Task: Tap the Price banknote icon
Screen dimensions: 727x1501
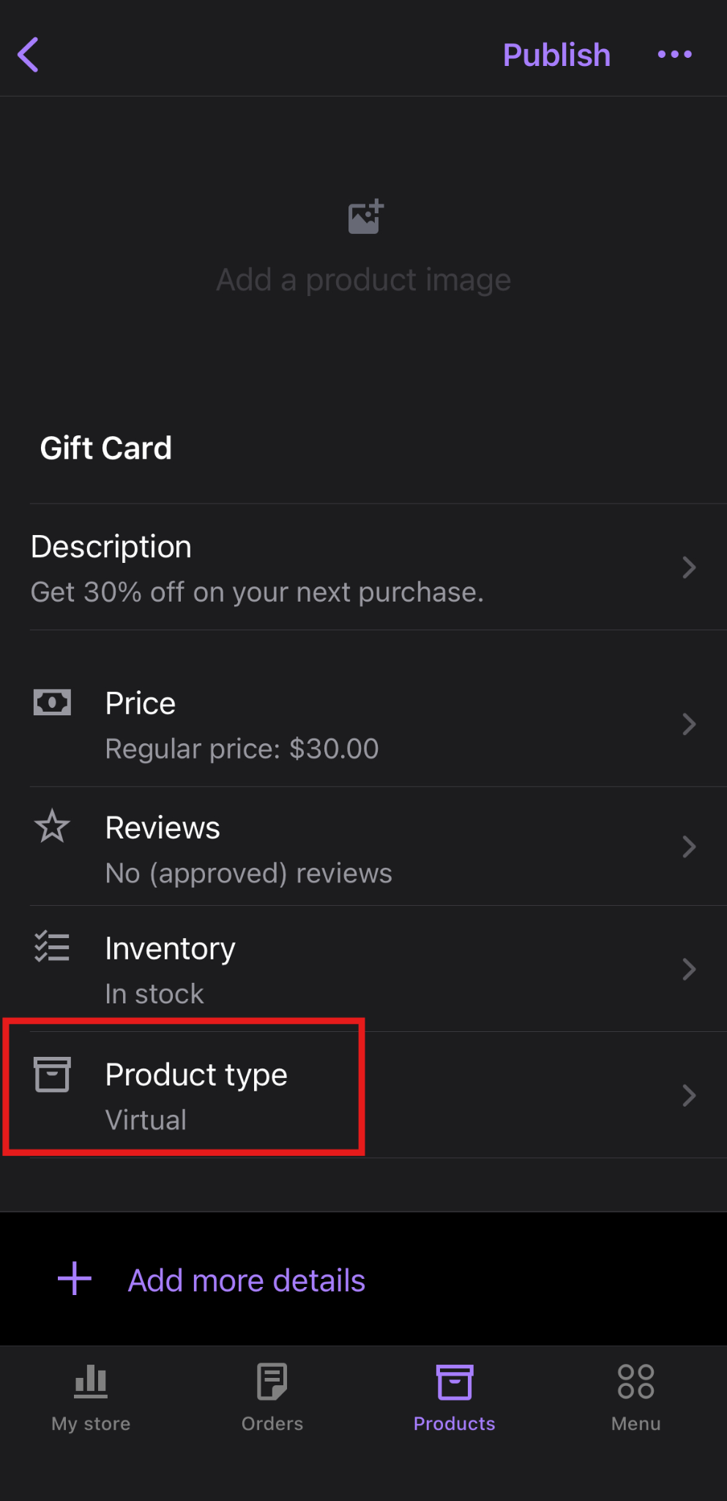Action: 52,702
